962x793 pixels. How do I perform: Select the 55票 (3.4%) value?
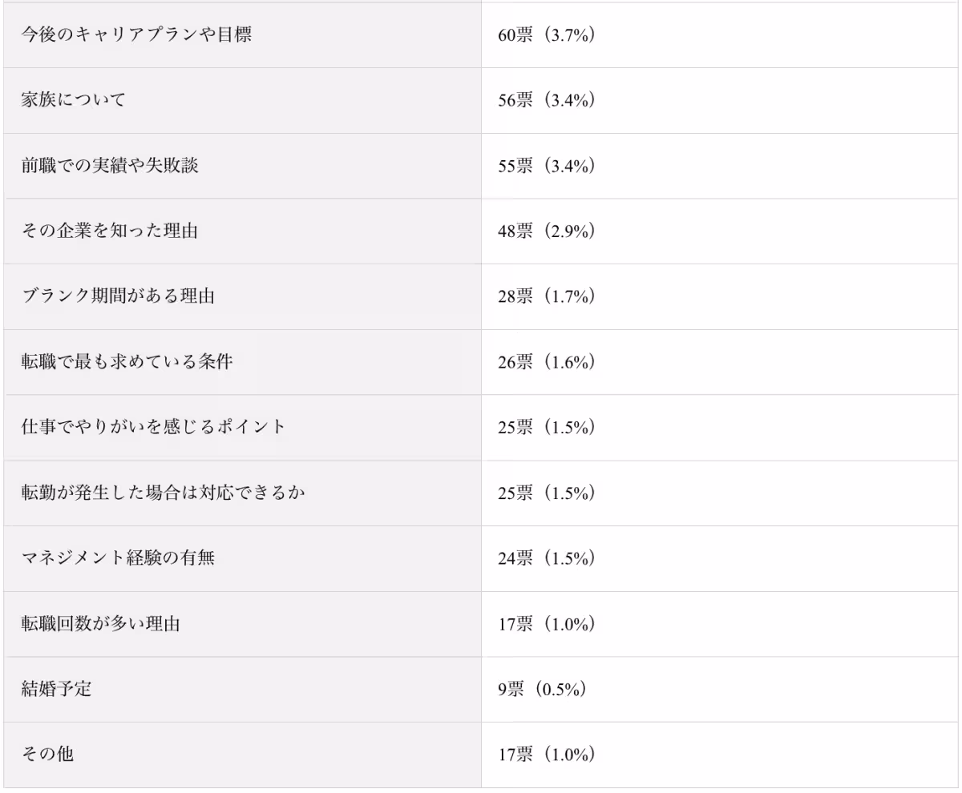point(546,167)
